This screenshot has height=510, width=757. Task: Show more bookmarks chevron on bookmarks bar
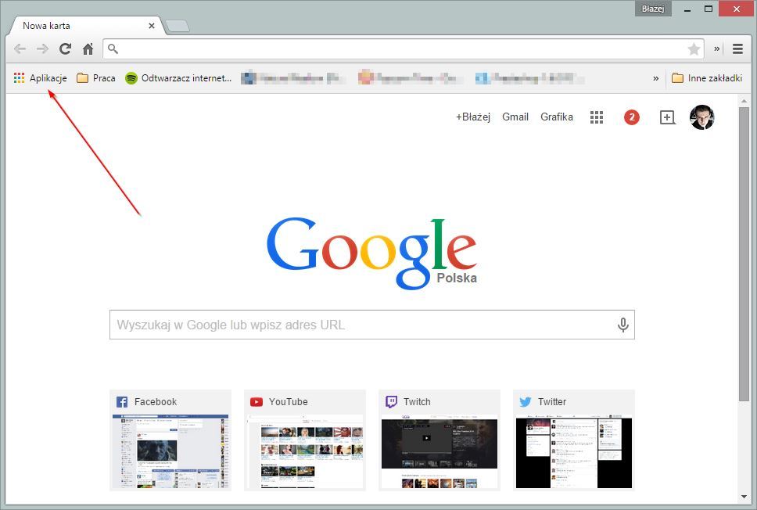click(x=655, y=78)
